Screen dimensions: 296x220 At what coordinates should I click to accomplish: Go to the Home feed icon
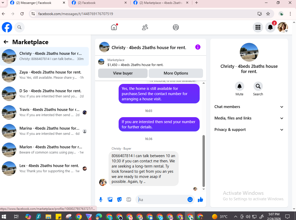[x=114, y=27]
